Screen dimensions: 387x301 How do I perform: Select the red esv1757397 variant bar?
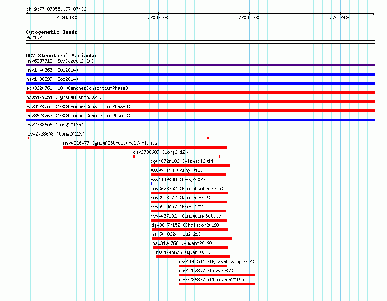(217, 275)
